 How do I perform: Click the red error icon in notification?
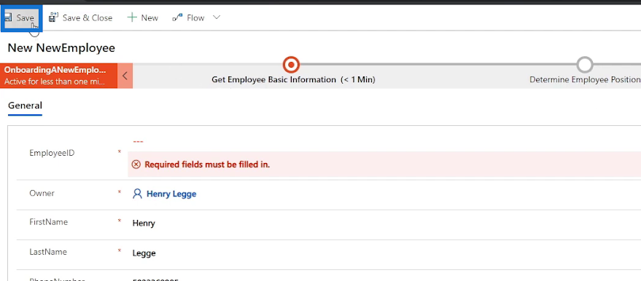[136, 165]
